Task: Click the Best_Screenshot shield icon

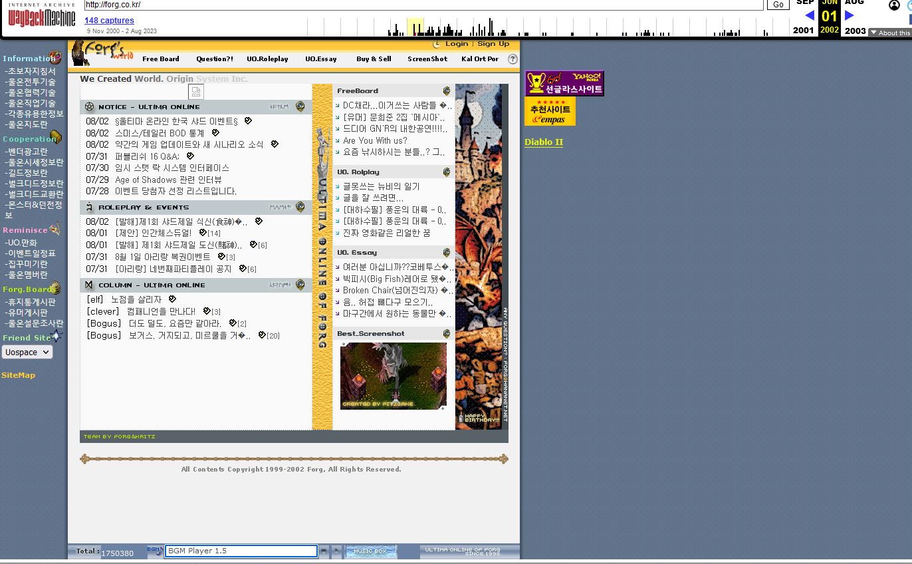Action: point(447,334)
